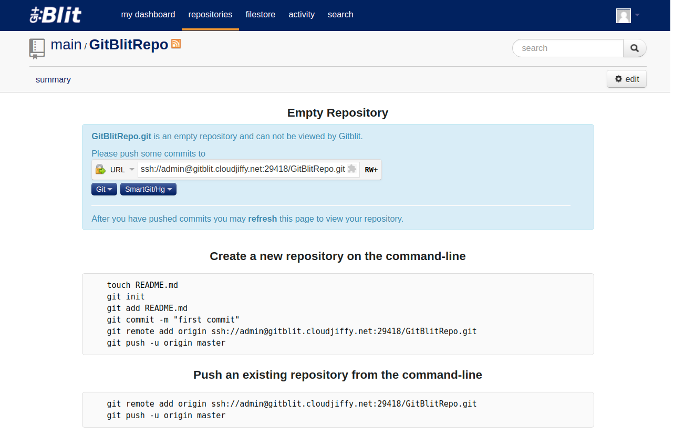
Task: Click 'Create a new repository on the command-line' heading
Action: (x=338, y=256)
